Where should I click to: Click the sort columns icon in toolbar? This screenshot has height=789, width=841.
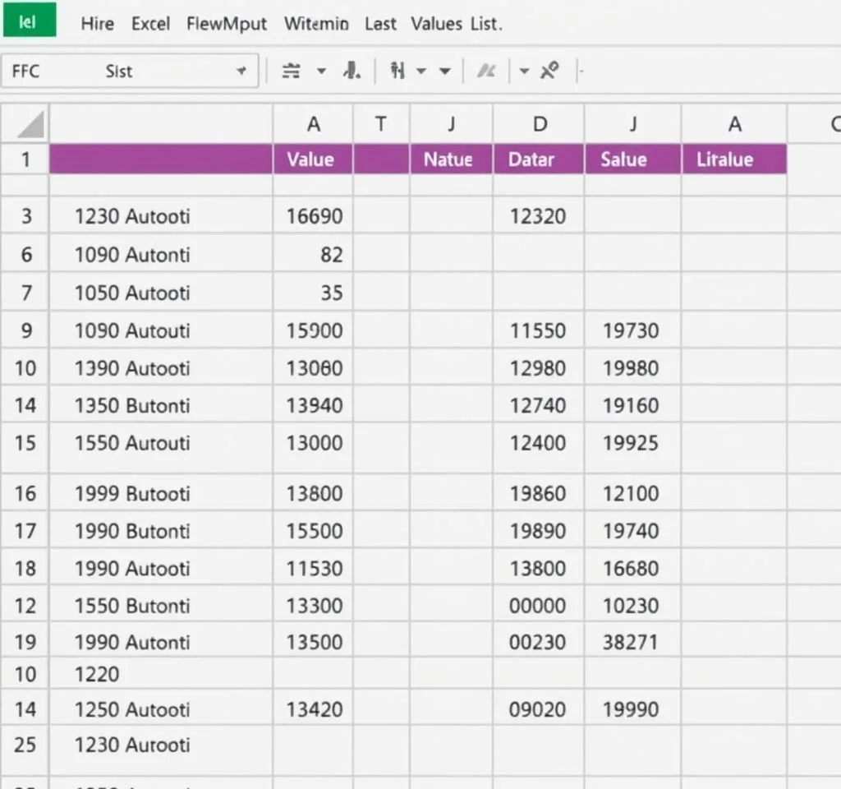[x=398, y=72]
